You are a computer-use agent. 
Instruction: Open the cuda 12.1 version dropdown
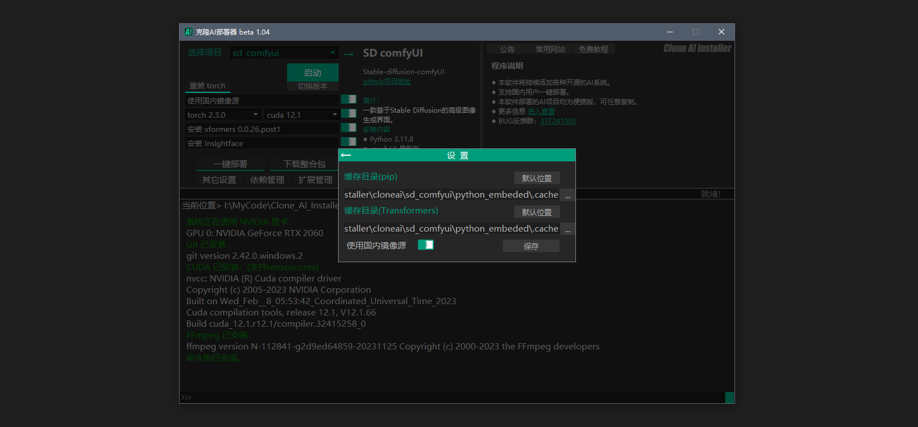(x=302, y=115)
